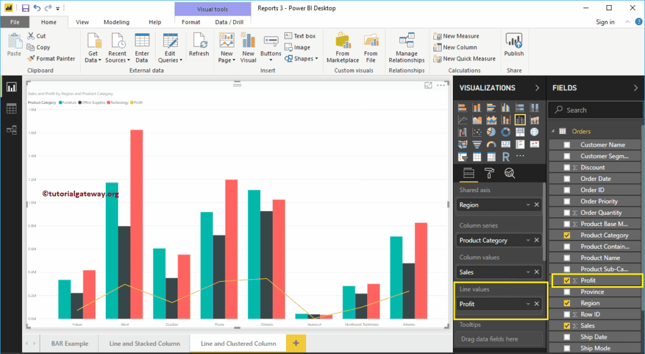Select the Card (123) visualization
This screenshot has height=354, width=645.
506,144
